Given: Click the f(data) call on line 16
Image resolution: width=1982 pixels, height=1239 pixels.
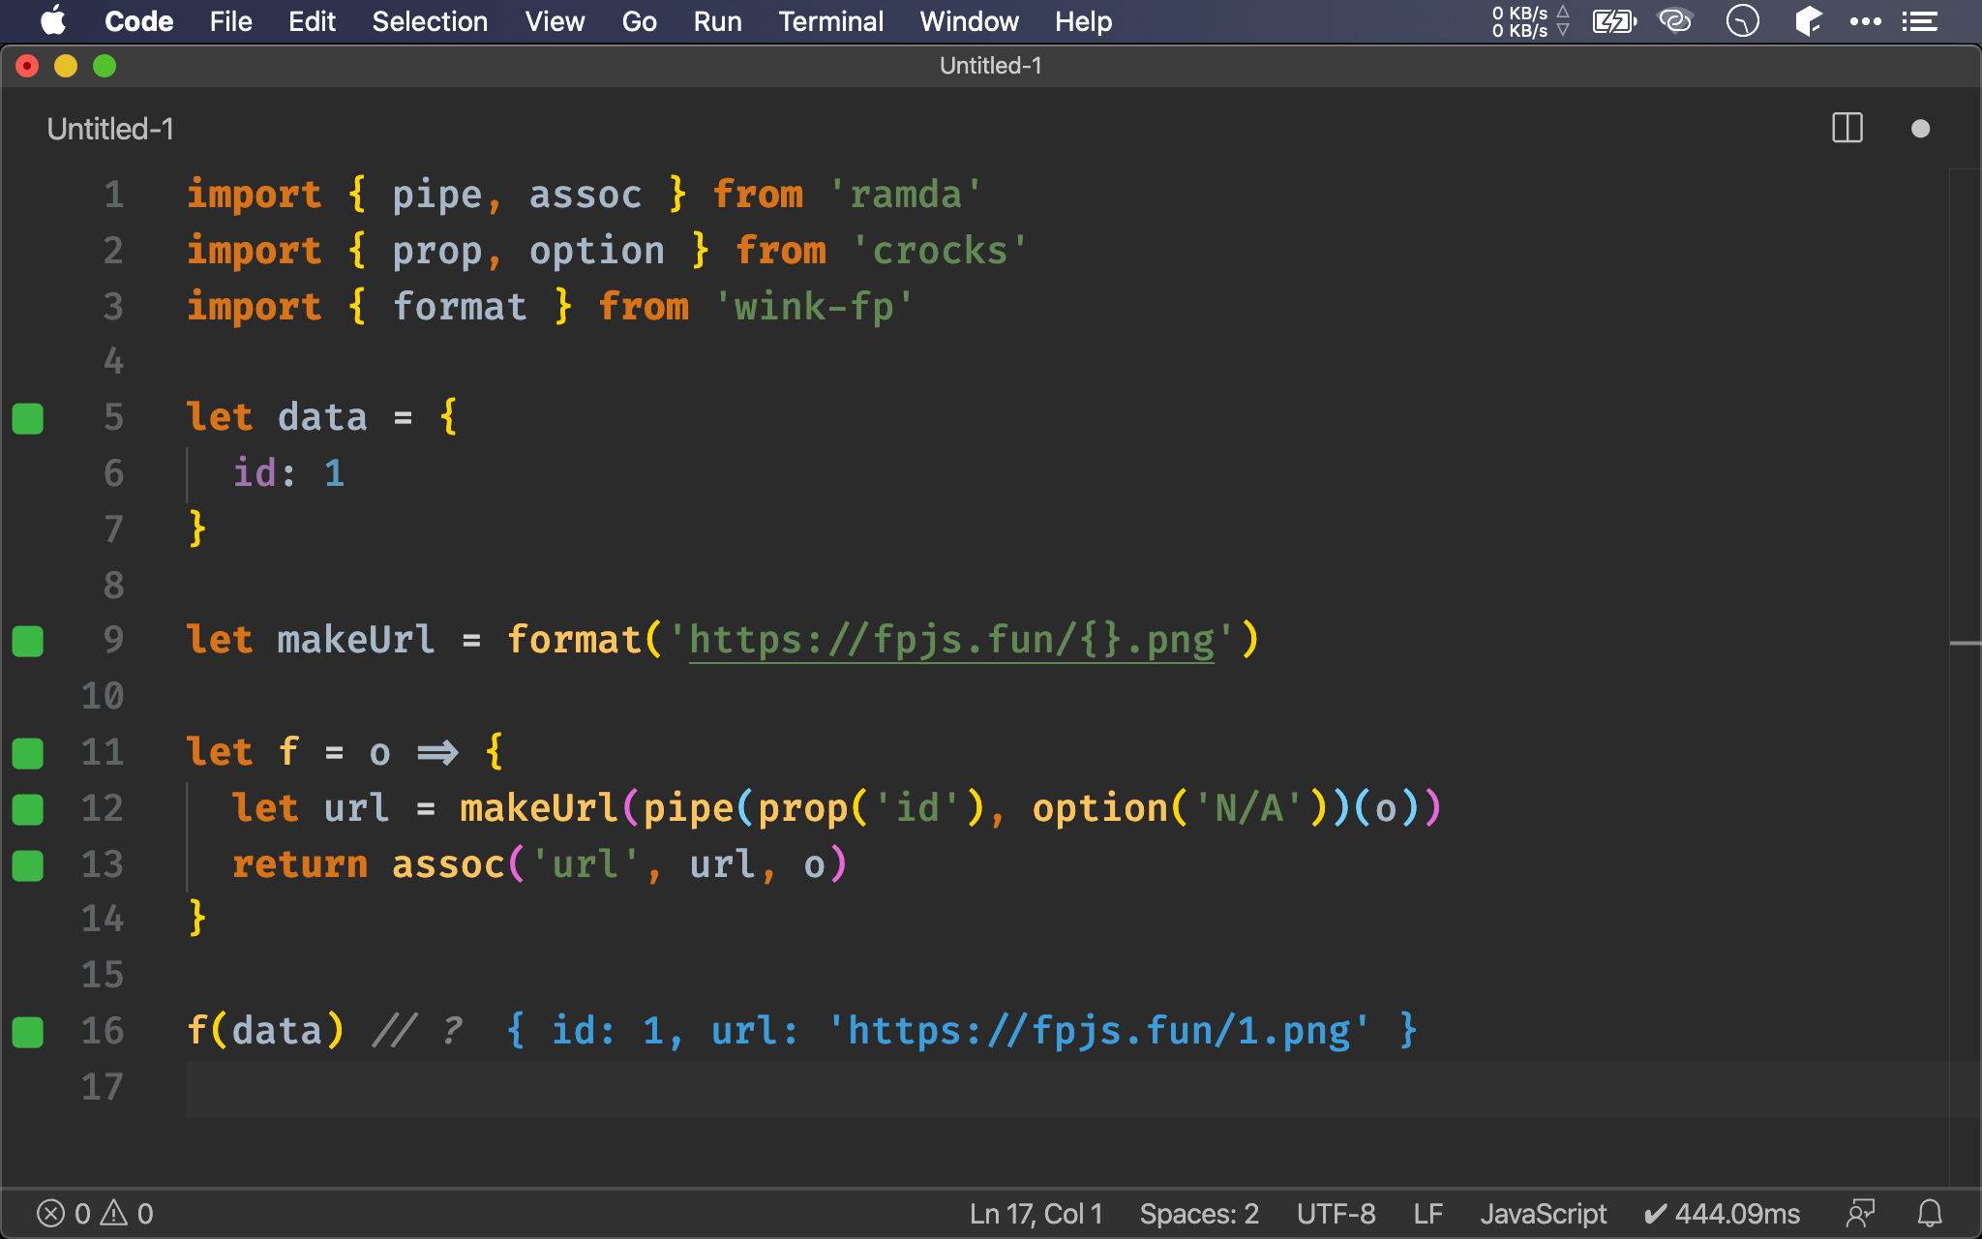Looking at the screenshot, I should point(265,1031).
